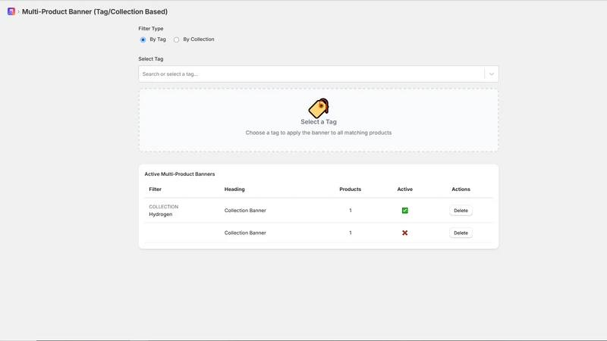Screen dimensions: 607x341
Task: Click the product count '1' in the Hydrogen row
Action: (351, 211)
